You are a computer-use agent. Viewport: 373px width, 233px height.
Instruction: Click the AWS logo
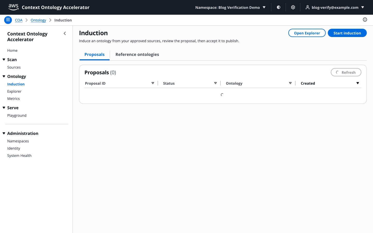pyautogui.click(x=13, y=7)
